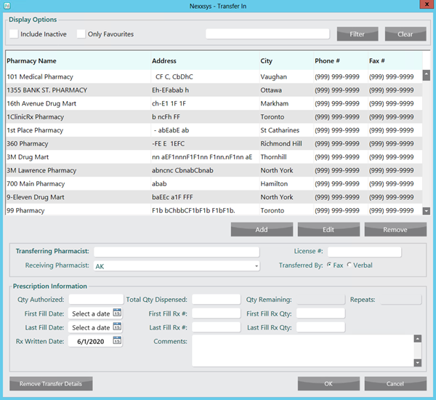The width and height of the screenshot is (436, 400).
Task: Close the Transfer In window
Action: (427, 4)
